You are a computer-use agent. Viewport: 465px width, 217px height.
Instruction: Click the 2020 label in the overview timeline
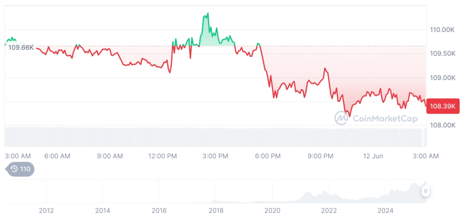272,211
